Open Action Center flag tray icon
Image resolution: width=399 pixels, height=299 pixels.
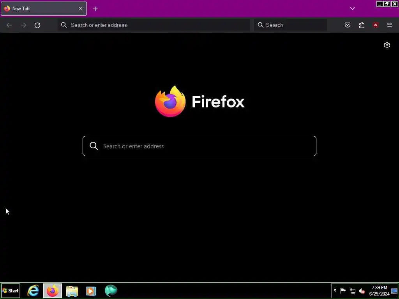(343, 290)
